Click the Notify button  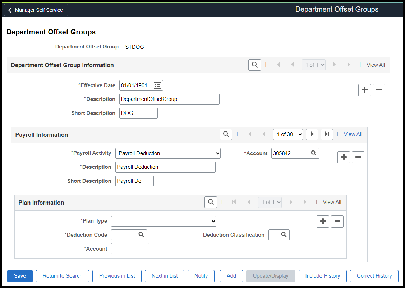tap(201, 276)
